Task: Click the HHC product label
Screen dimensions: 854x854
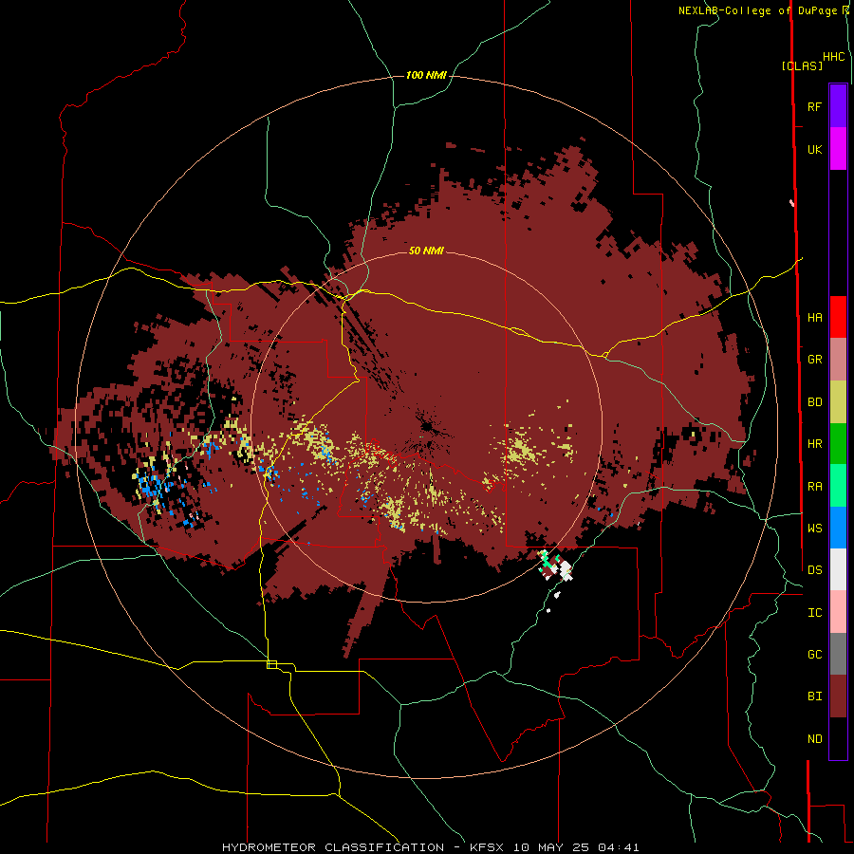Action: pyautogui.click(x=833, y=57)
